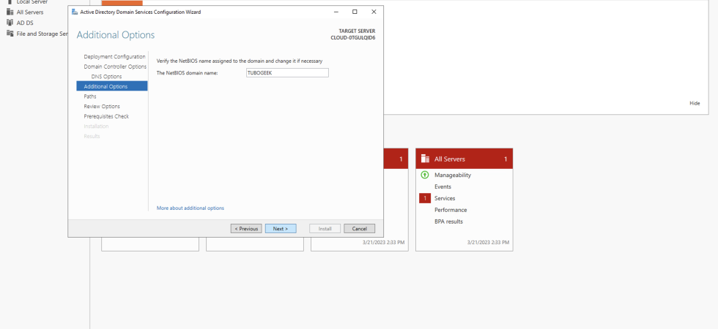Image resolution: width=718 pixels, height=329 pixels.
Task: Click the Additional Options page heading
Action: pyautogui.click(x=116, y=35)
